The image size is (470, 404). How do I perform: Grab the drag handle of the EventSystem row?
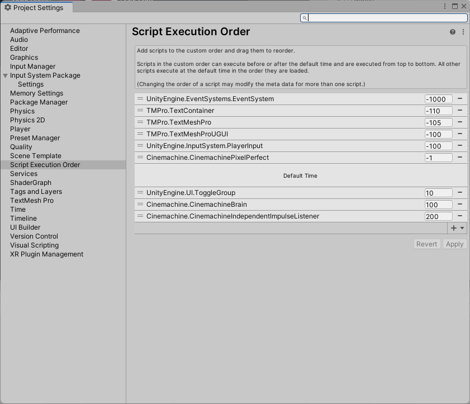pyautogui.click(x=140, y=98)
